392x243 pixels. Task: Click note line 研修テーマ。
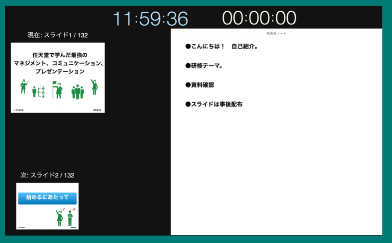pos(204,66)
